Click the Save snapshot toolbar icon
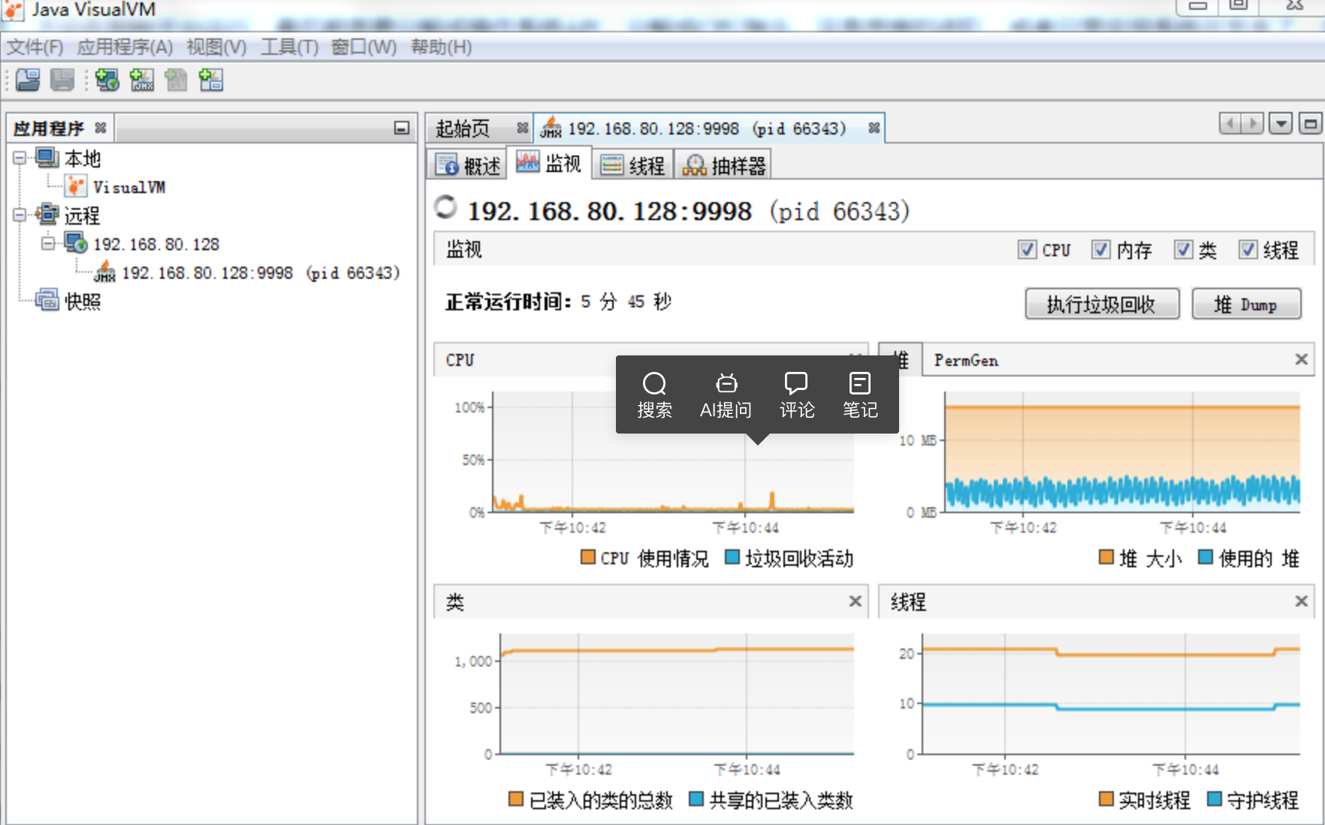The height and width of the screenshot is (825, 1325). coord(62,80)
